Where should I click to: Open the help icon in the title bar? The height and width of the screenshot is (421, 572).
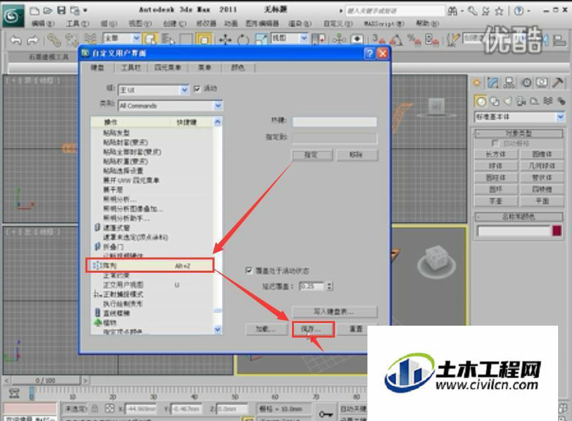coord(518,11)
